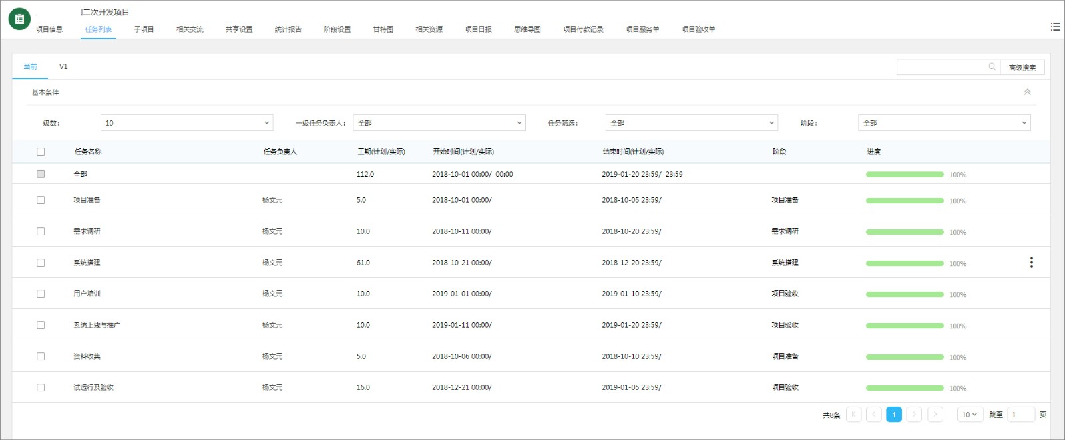This screenshot has height=440, width=1065.
Task: Click 2018-12-20 23:59/ end time cell
Action: pyautogui.click(x=632, y=263)
